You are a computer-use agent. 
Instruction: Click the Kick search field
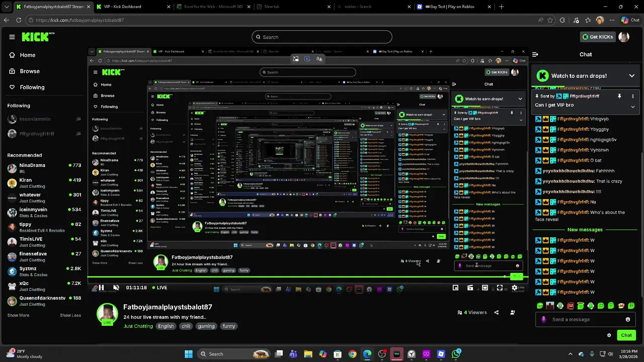click(x=322, y=37)
